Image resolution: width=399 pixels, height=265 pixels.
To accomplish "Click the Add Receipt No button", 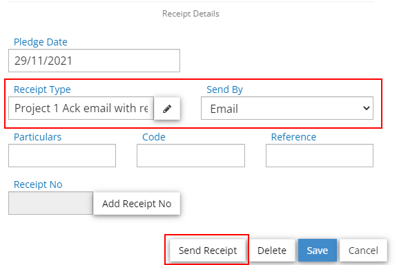I will (x=137, y=204).
